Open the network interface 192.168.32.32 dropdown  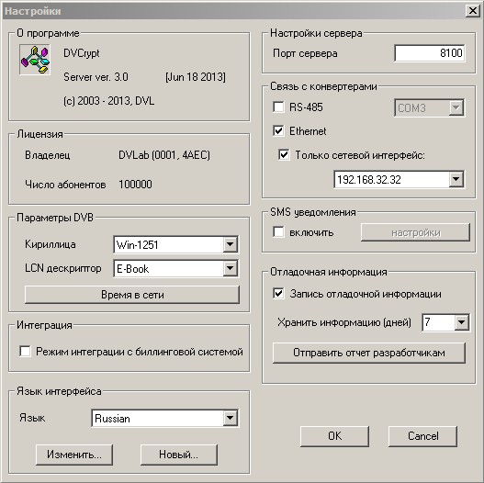pos(400,179)
